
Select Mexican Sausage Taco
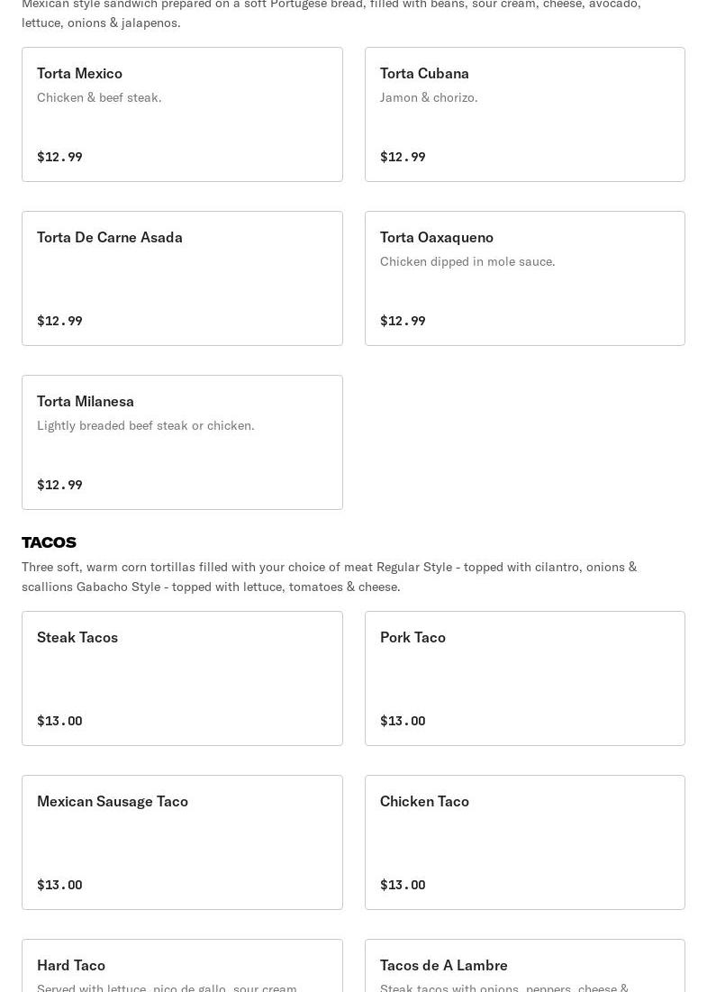coord(182,842)
